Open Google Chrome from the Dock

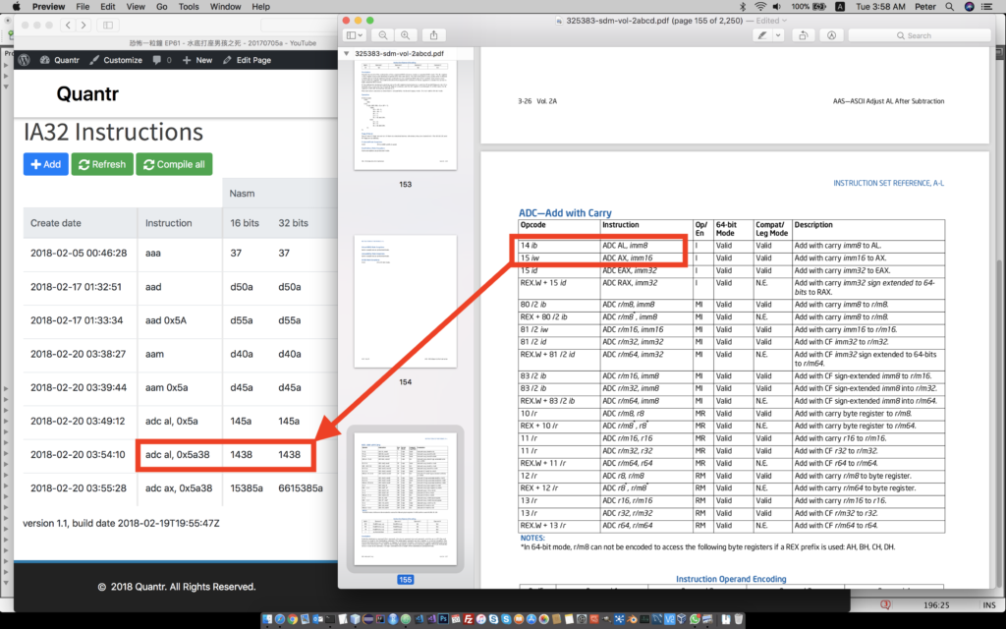coord(292,619)
